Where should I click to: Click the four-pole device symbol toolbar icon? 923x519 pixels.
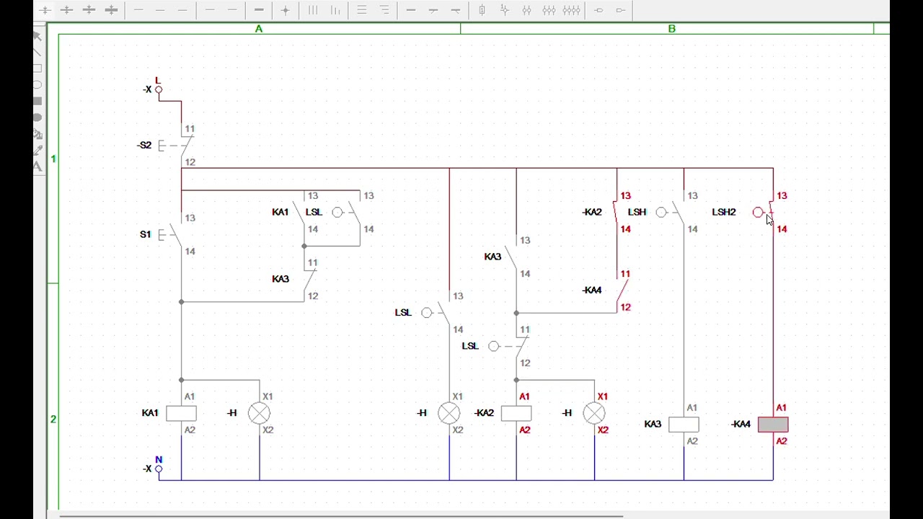coord(572,10)
